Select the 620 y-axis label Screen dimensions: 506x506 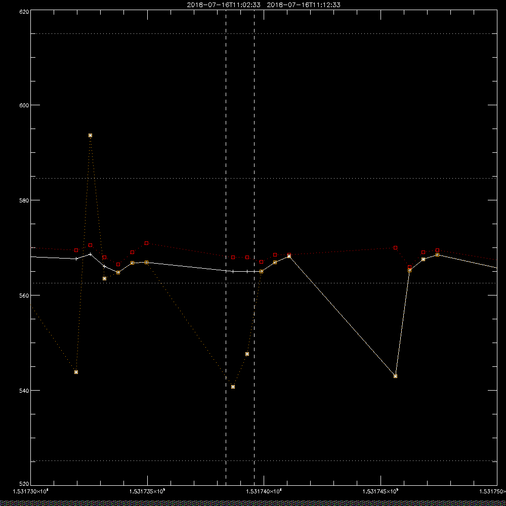point(24,12)
